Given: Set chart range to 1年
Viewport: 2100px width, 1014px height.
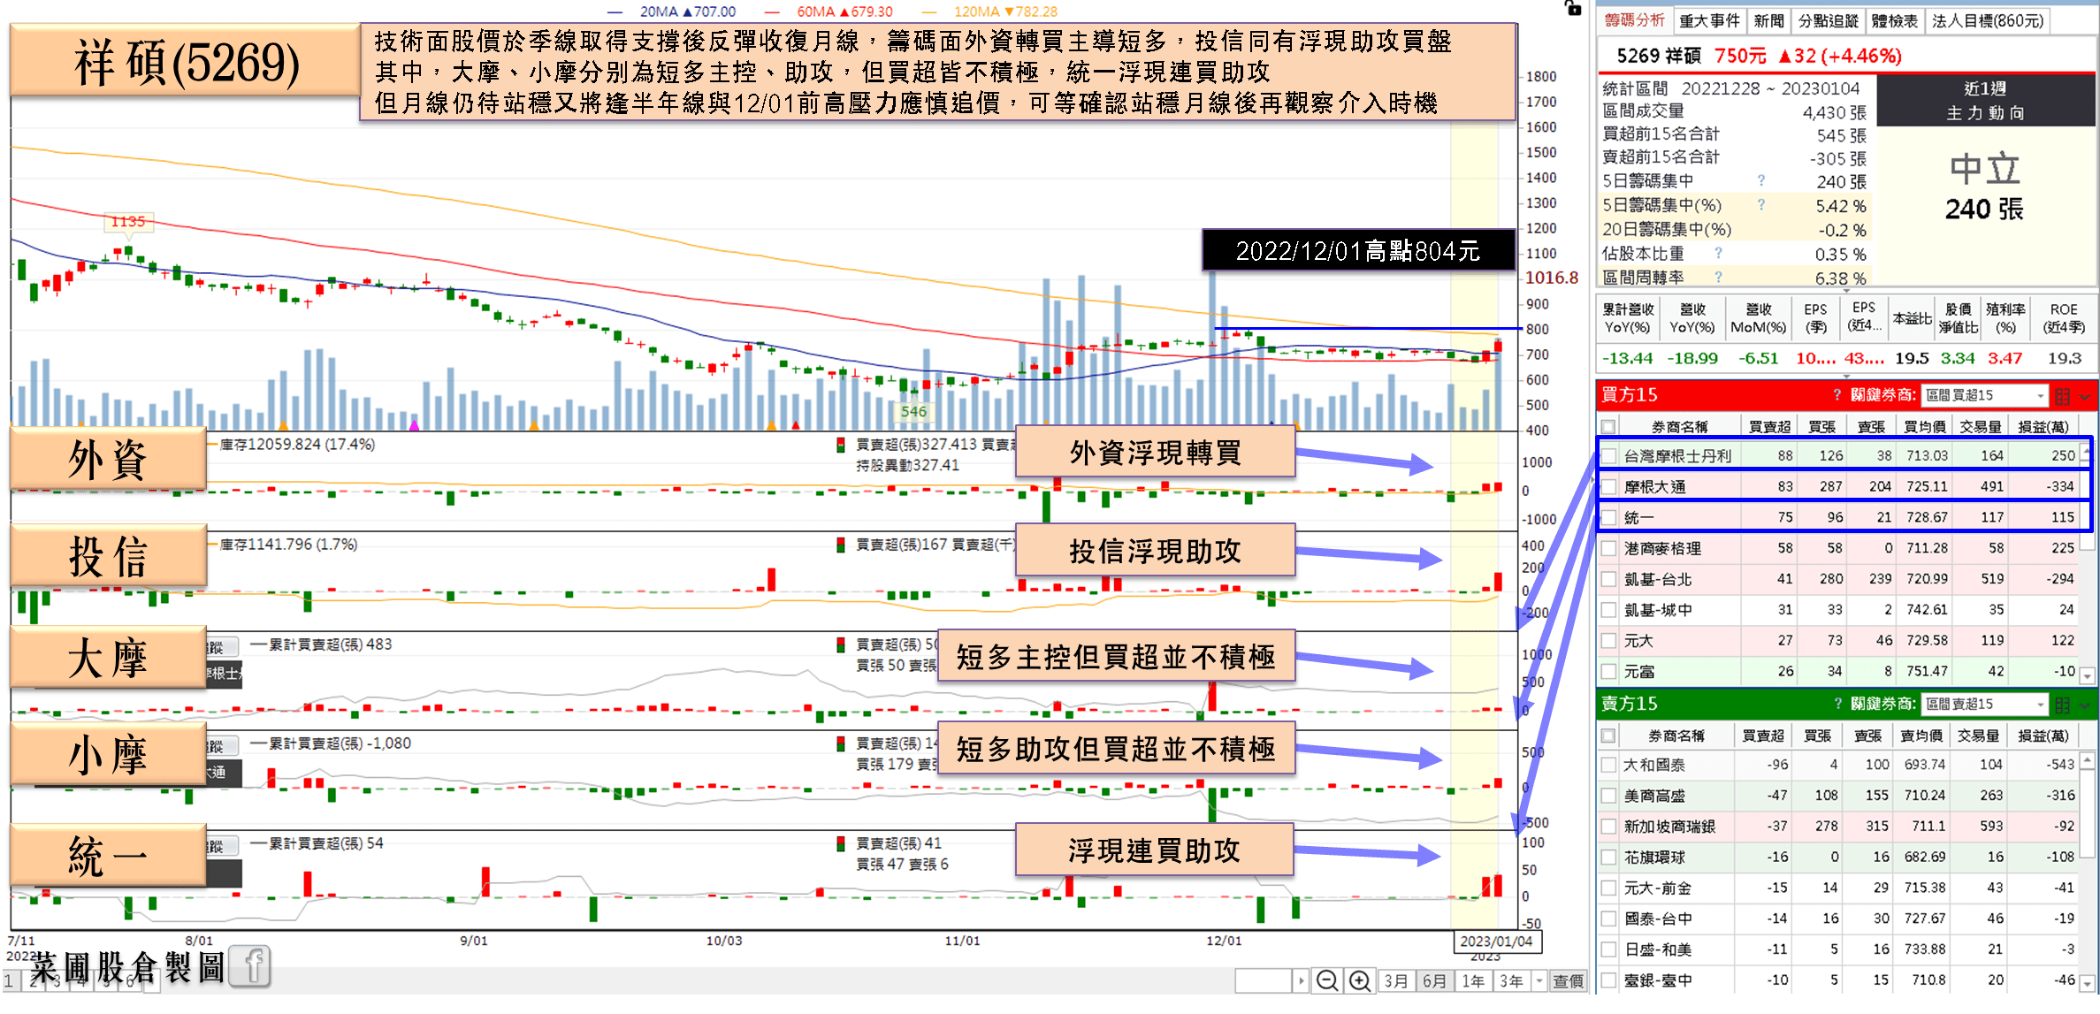Looking at the screenshot, I should tap(1472, 980).
